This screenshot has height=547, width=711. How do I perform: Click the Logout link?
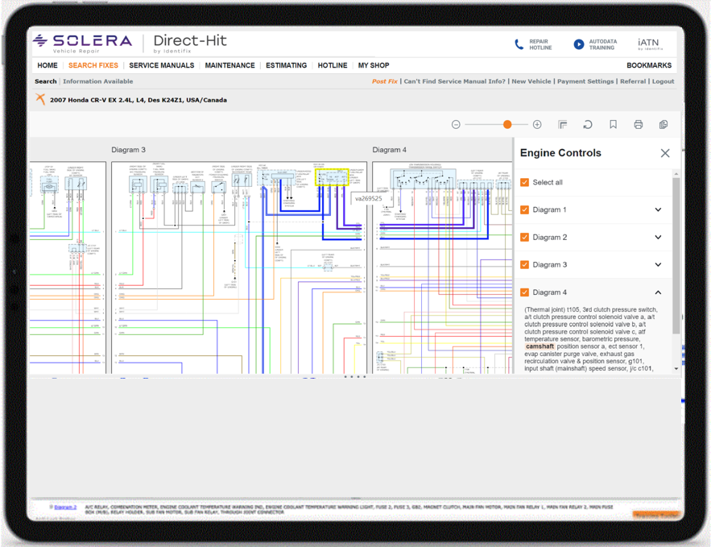(663, 81)
